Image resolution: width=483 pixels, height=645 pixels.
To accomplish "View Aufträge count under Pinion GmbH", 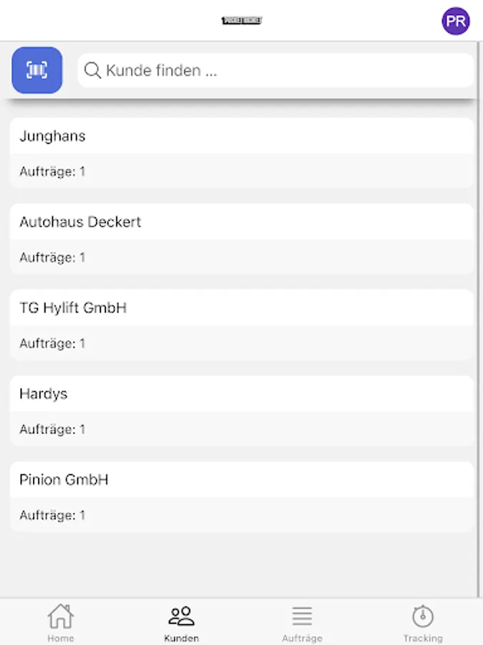I will [52, 515].
